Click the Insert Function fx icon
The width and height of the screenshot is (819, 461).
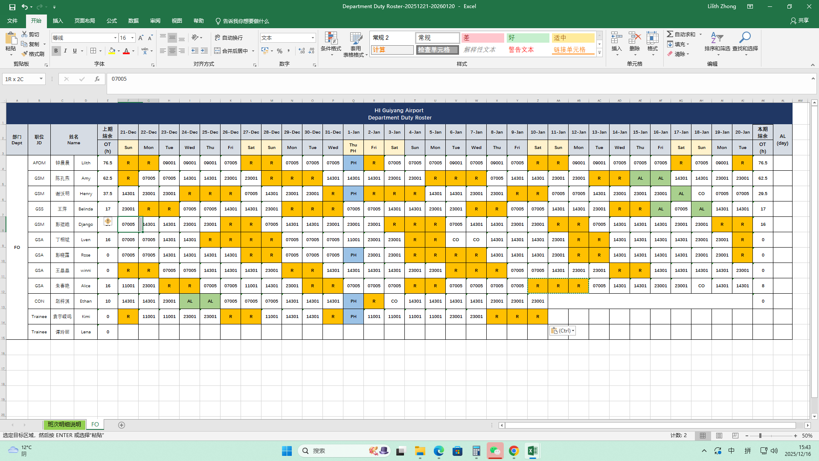coord(97,79)
